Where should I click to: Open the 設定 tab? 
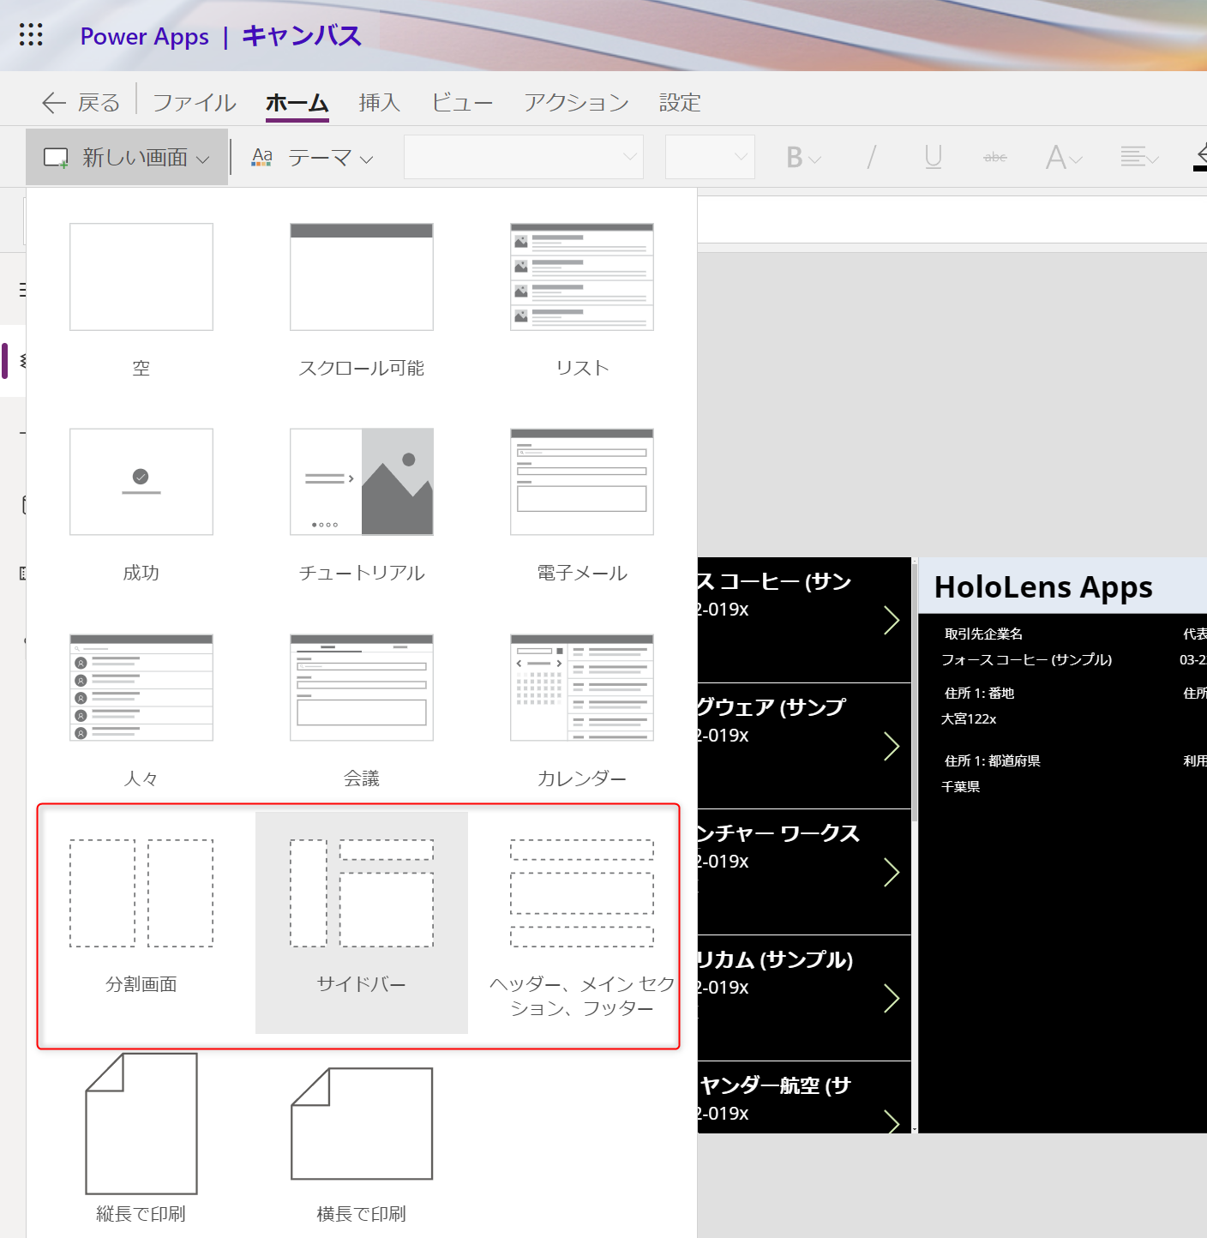tap(680, 103)
